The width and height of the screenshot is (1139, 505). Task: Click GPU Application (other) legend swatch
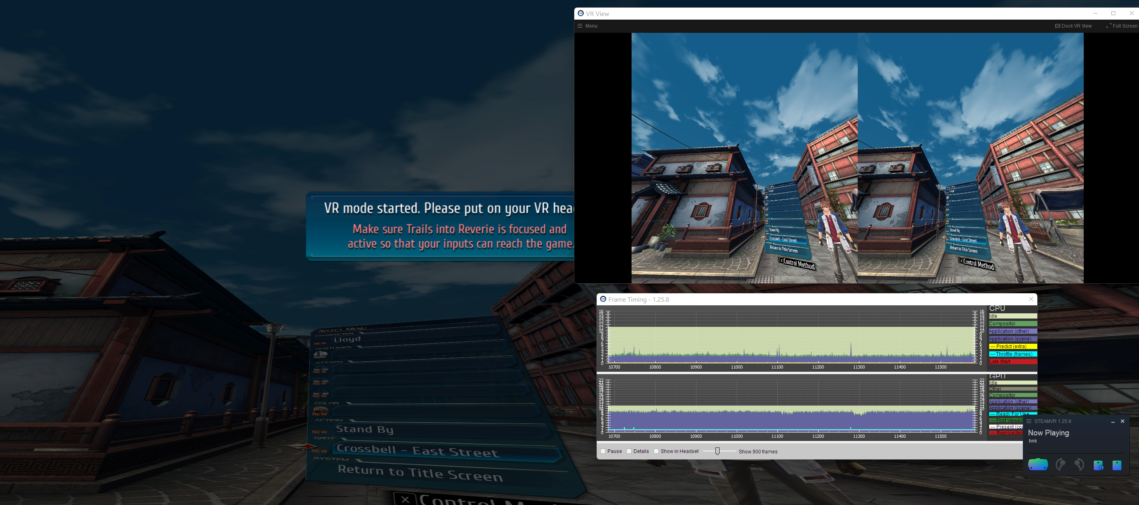click(x=1012, y=402)
